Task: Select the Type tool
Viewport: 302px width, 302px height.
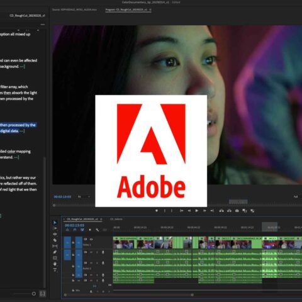Action: tap(55, 270)
